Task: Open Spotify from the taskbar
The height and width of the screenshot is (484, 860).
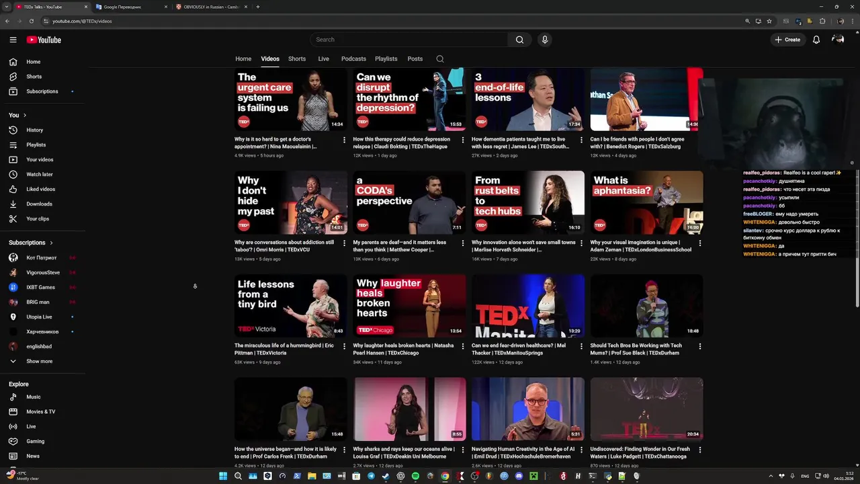Action: [x=415, y=476]
